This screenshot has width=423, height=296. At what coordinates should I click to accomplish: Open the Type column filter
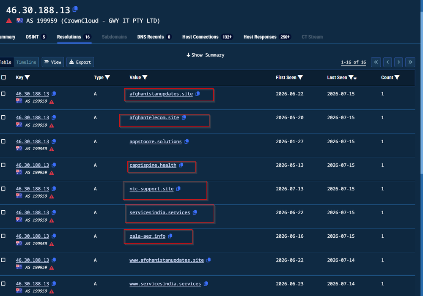[x=107, y=78]
